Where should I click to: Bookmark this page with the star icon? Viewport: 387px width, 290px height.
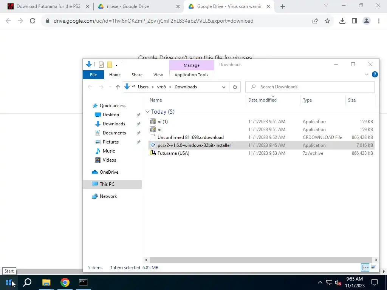tap(327, 21)
